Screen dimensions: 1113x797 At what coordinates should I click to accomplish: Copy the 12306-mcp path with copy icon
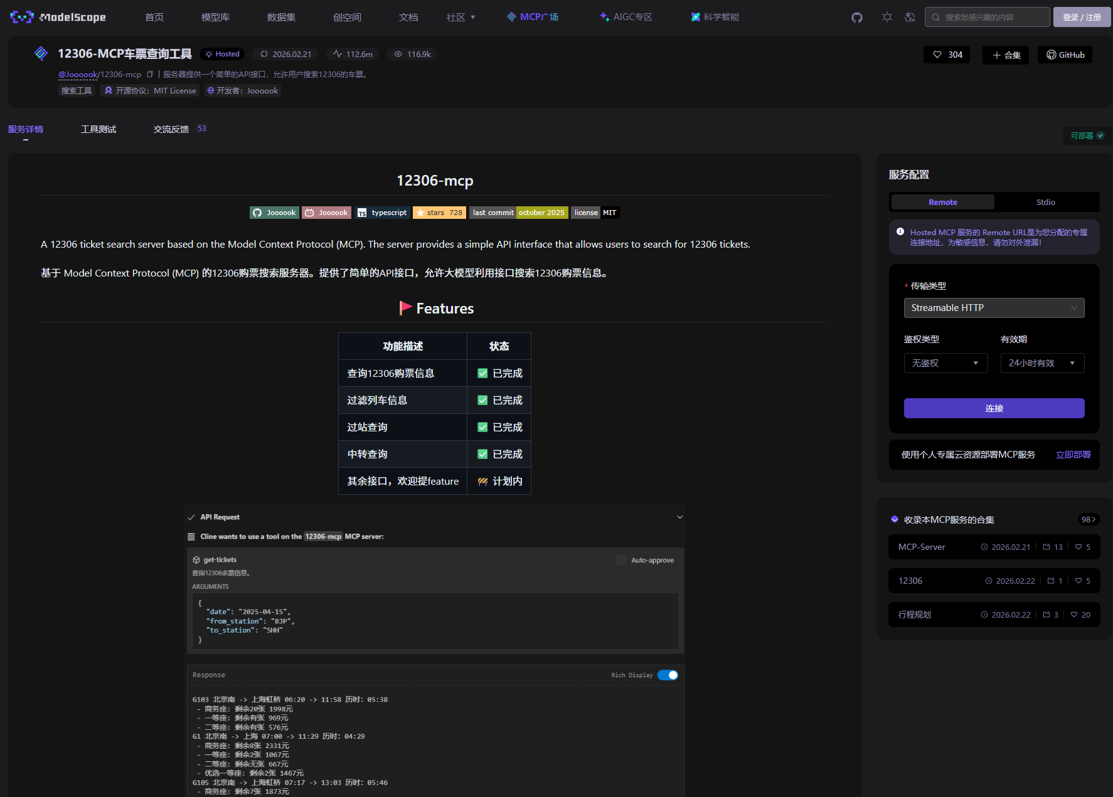[150, 74]
